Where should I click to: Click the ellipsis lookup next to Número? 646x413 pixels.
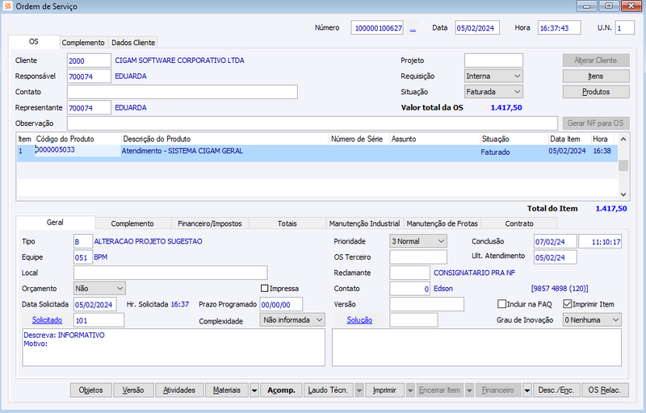[413, 28]
